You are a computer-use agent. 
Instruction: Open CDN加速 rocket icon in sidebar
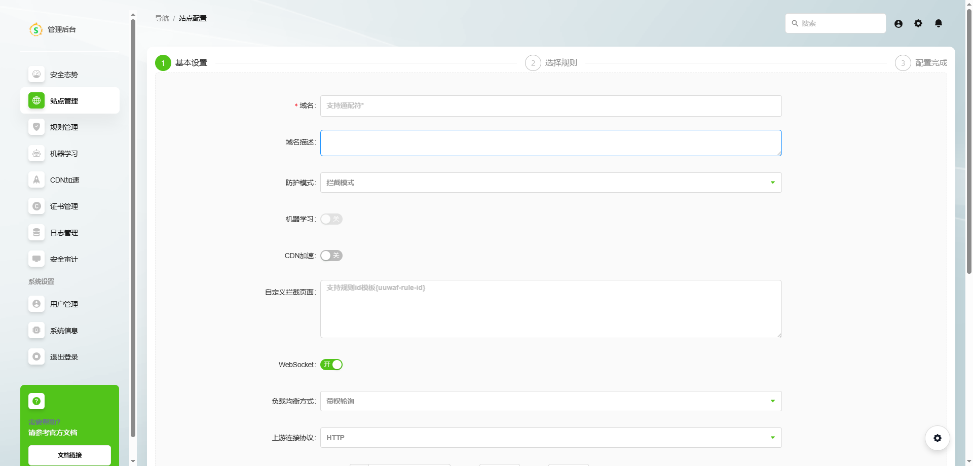[x=36, y=180]
